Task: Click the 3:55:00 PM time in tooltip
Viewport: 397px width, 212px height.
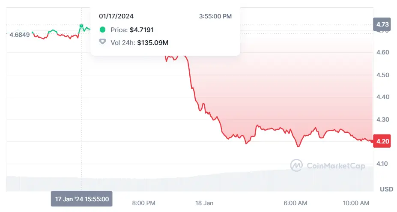Action: tap(215, 16)
